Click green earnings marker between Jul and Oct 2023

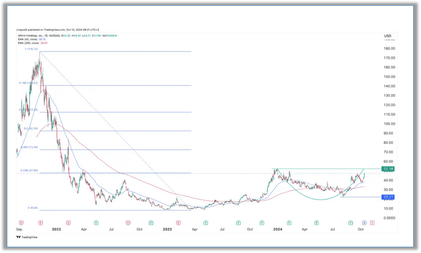(x=238, y=222)
